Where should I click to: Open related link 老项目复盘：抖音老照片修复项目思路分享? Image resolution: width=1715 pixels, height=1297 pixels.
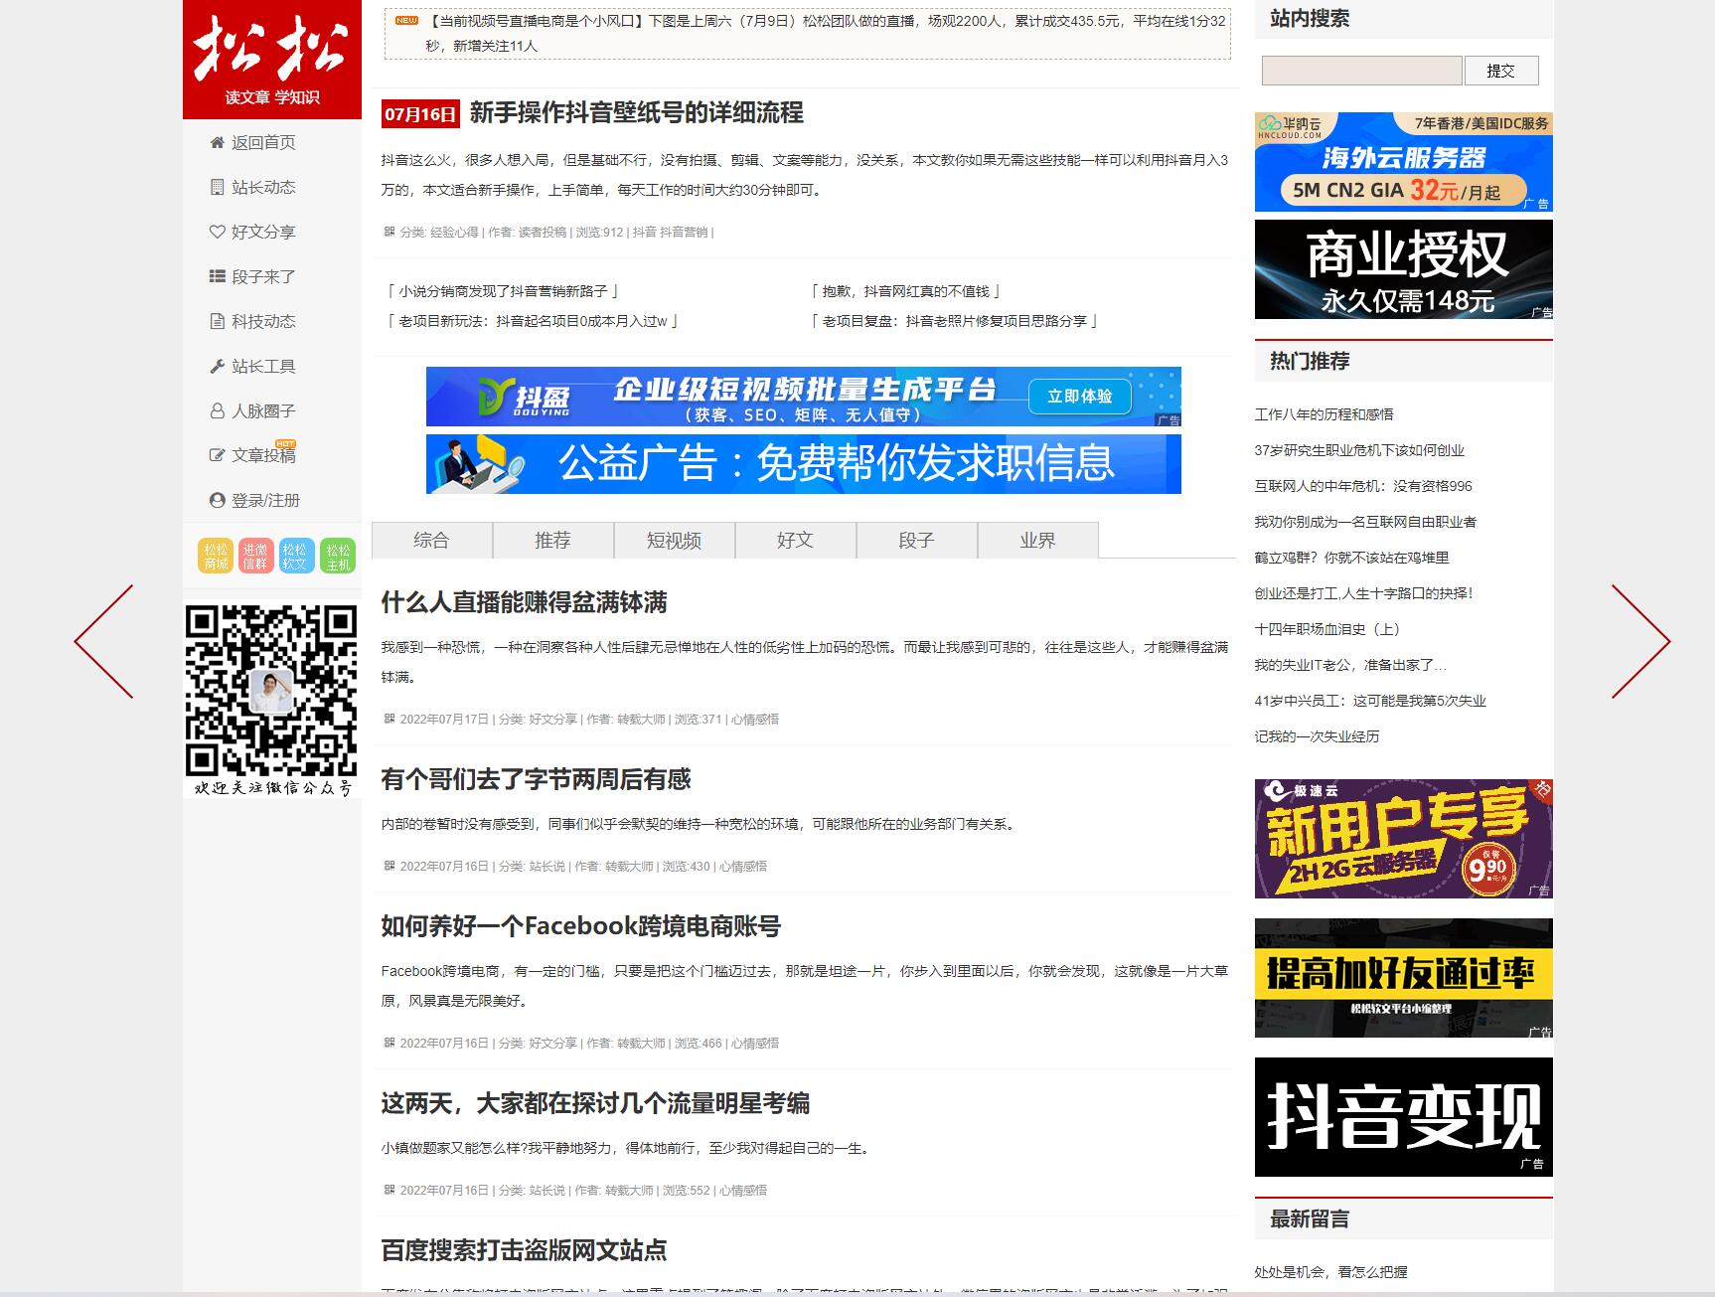pos(954,321)
